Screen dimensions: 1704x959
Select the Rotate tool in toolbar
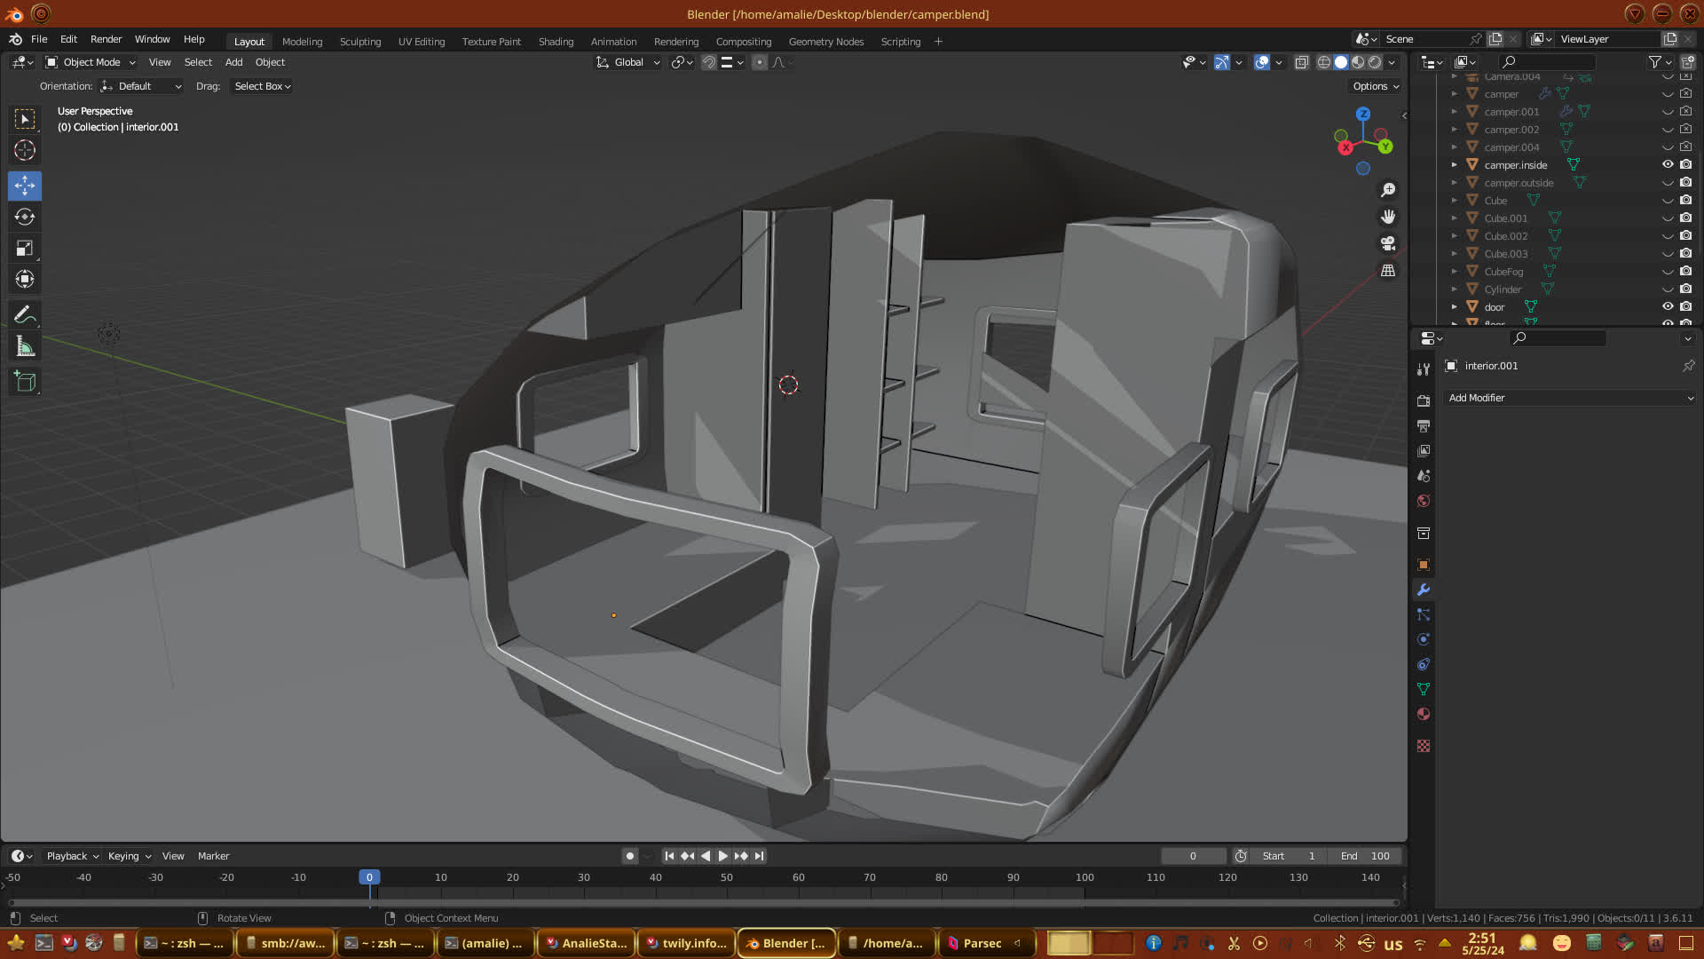point(25,217)
